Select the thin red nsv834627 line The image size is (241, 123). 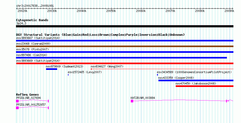click(162, 69)
